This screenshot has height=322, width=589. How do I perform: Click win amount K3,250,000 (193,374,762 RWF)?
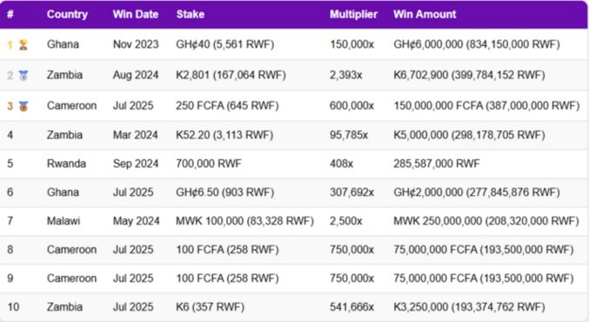[x=469, y=306]
